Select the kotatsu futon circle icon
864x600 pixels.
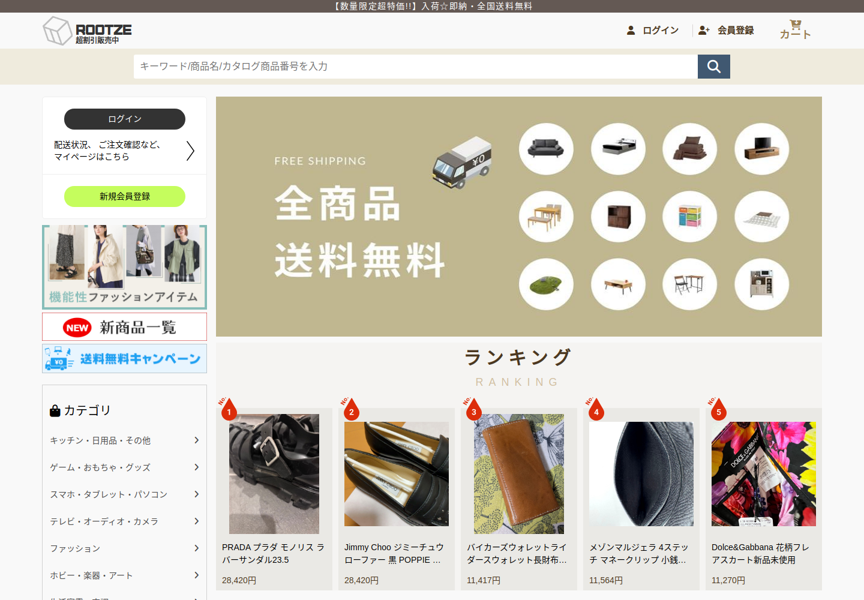point(762,217)
